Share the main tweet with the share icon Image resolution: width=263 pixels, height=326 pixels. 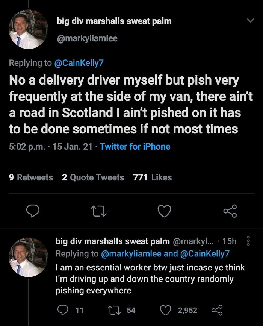(x=230, y=212)
